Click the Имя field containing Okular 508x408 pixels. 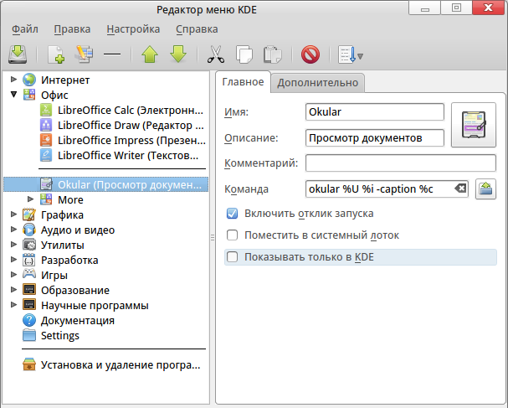(x=375, y=112)
